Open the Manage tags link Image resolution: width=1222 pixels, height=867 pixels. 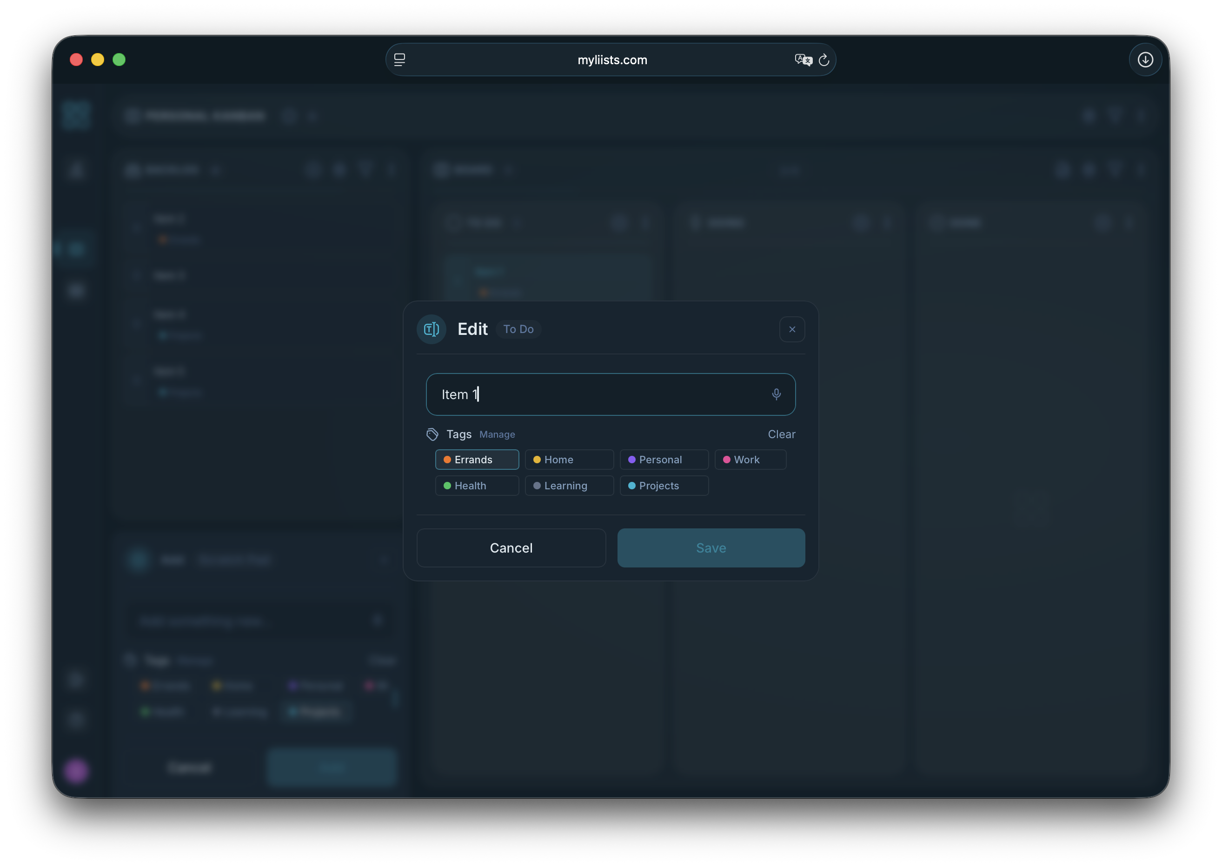pyautogui.click(x=497, y=434)
